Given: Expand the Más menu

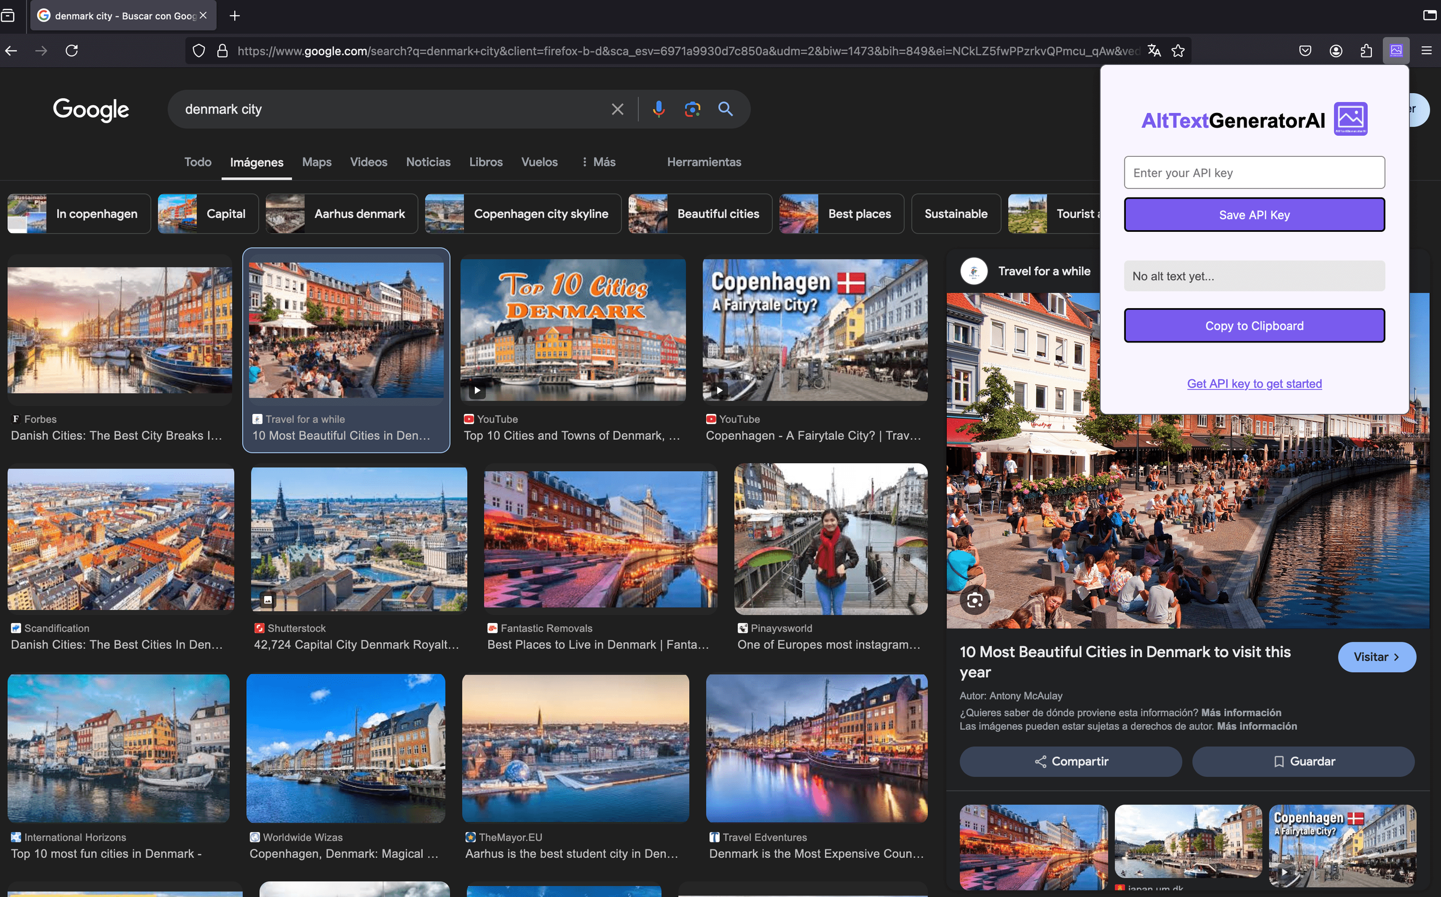Looking at the screenshot, I should point(599,162).
